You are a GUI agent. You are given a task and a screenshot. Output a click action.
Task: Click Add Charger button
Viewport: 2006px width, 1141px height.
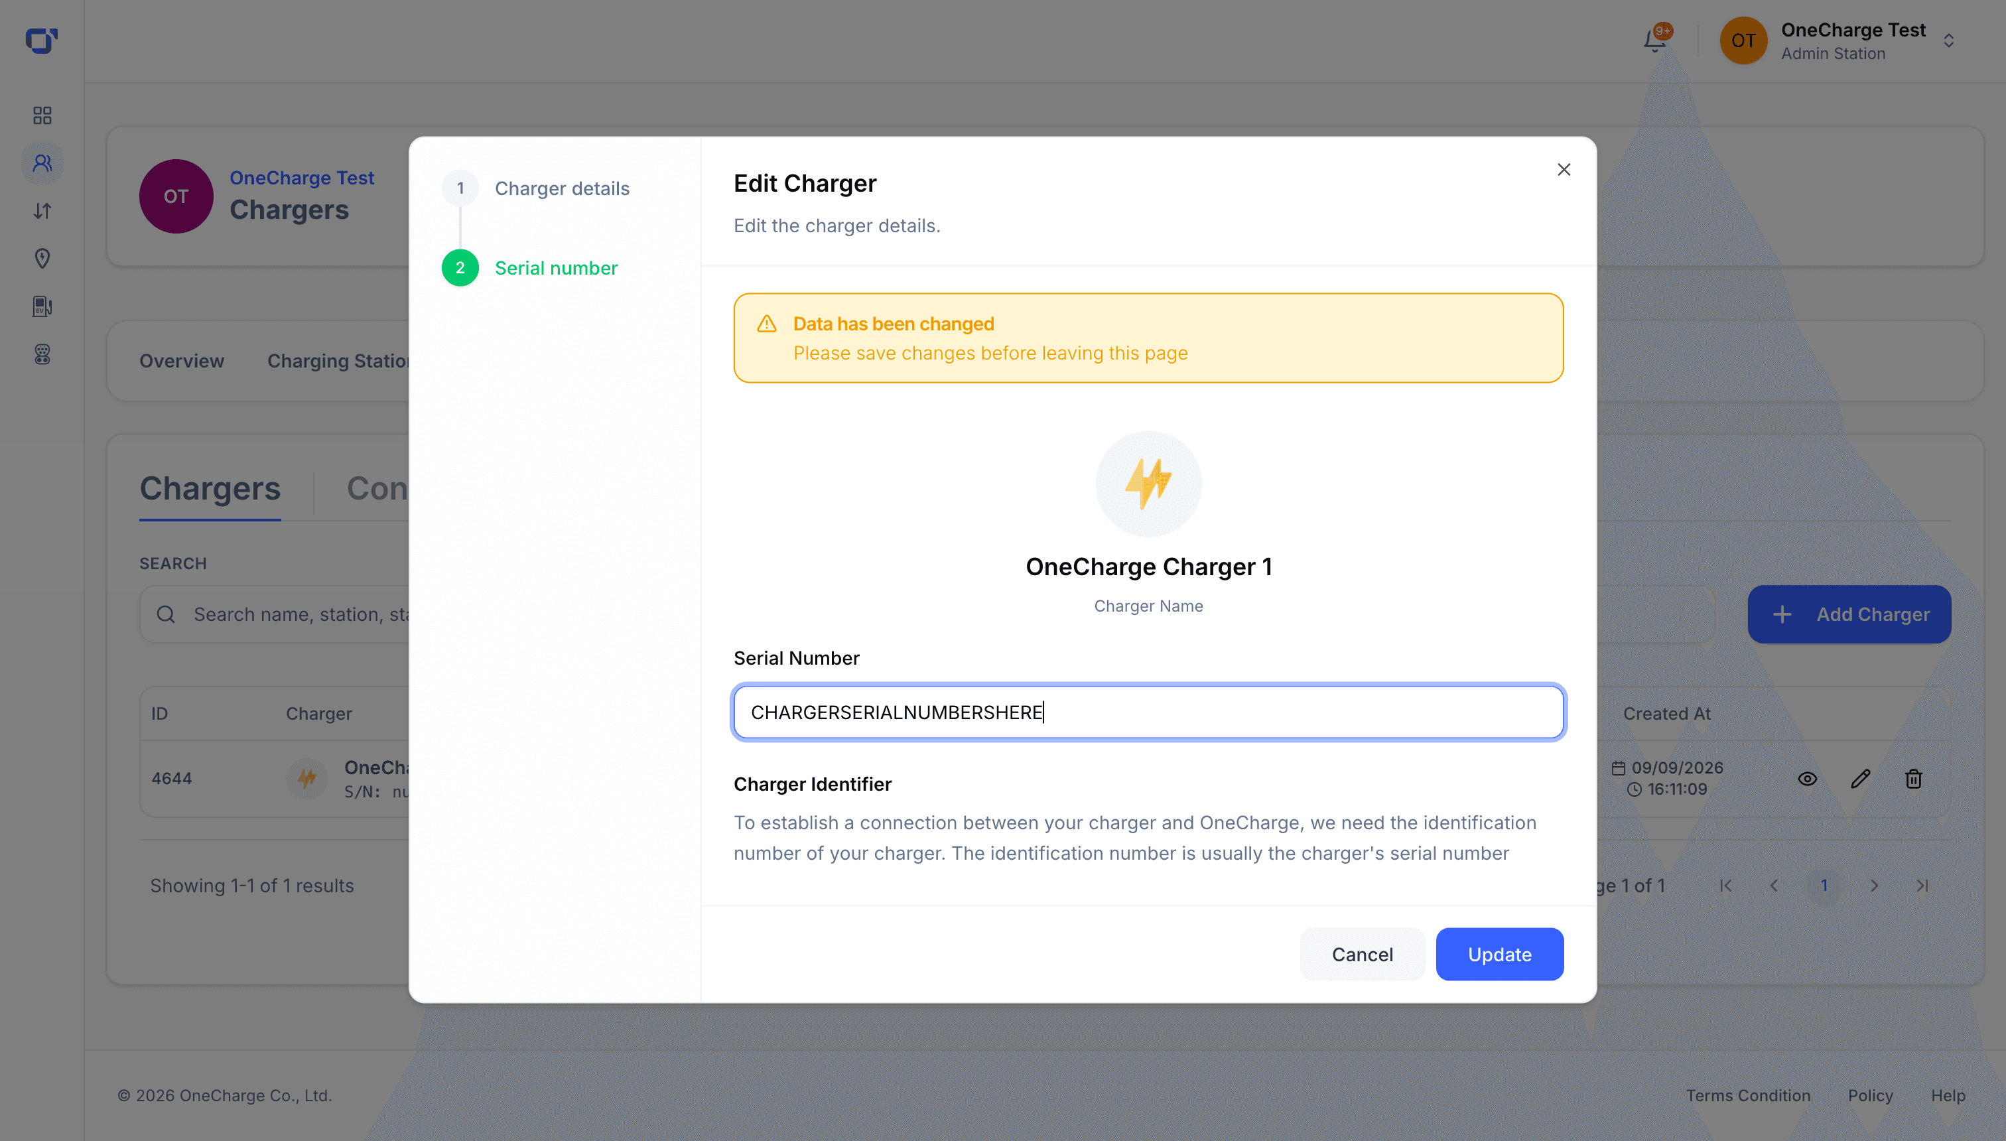[1849, 614]
